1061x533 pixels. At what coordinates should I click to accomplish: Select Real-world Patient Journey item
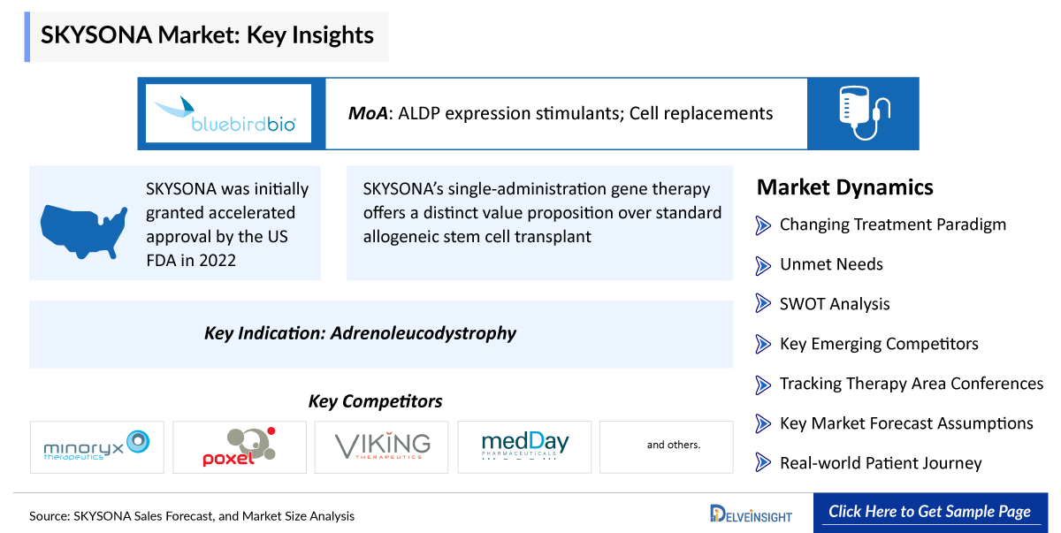(x=881, y=463)
